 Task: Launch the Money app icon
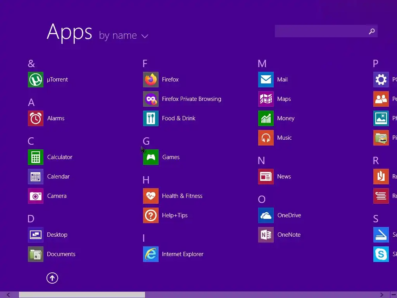tap(266, 118)
